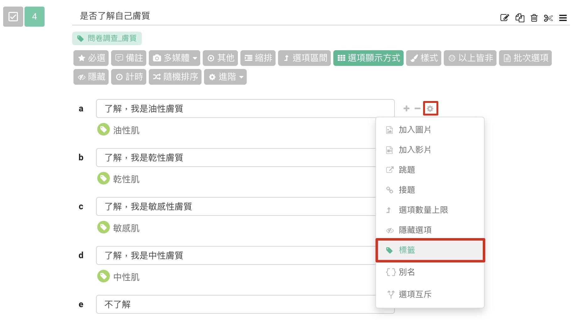Choose 跳題 in the context menu
The height and width of the screenshot is (320, 580).
(407, 170)
